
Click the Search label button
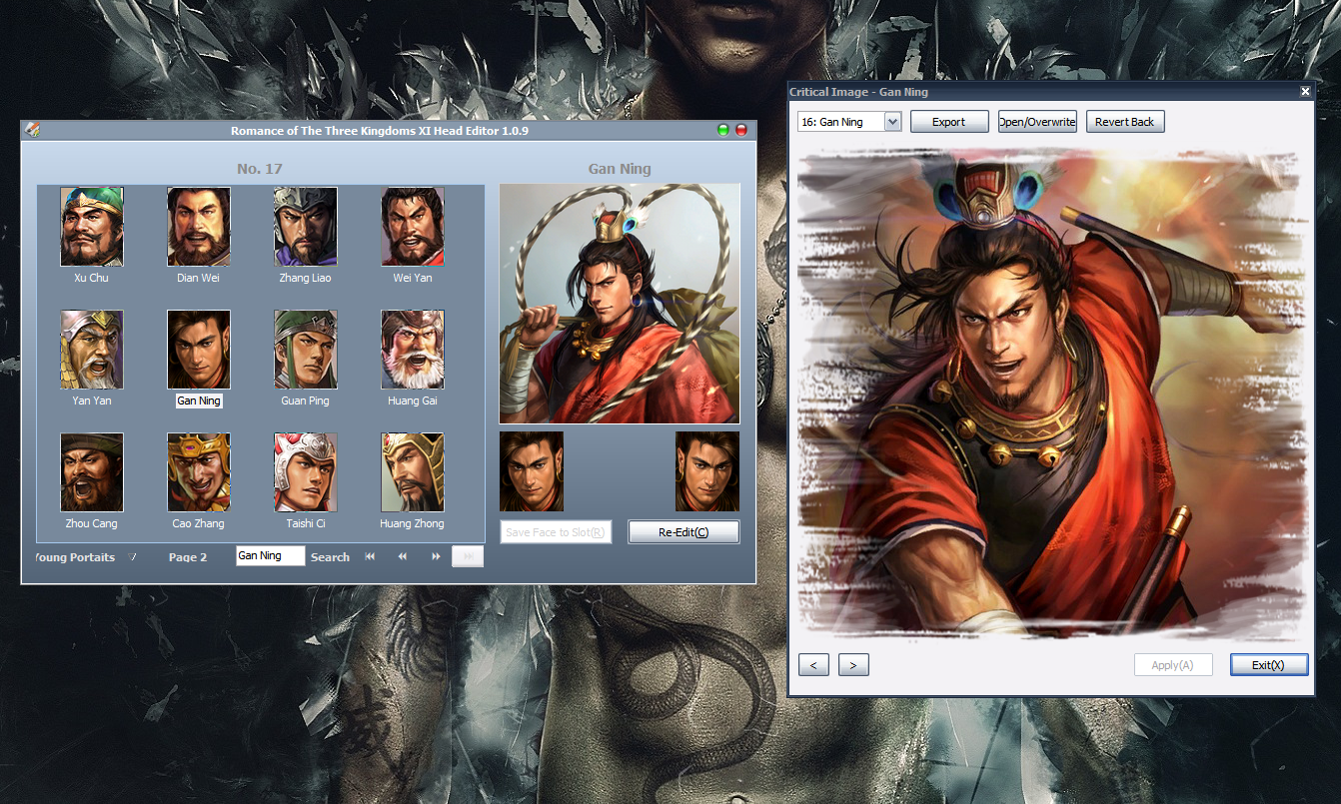(x=330, y=557)
